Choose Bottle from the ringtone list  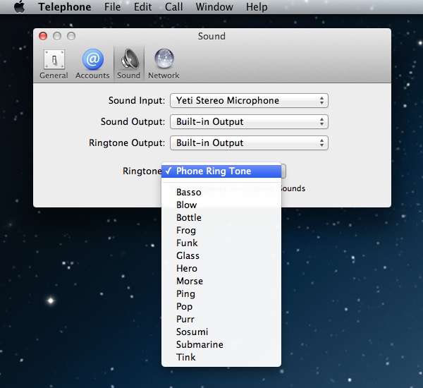click(x=221, y=217)
